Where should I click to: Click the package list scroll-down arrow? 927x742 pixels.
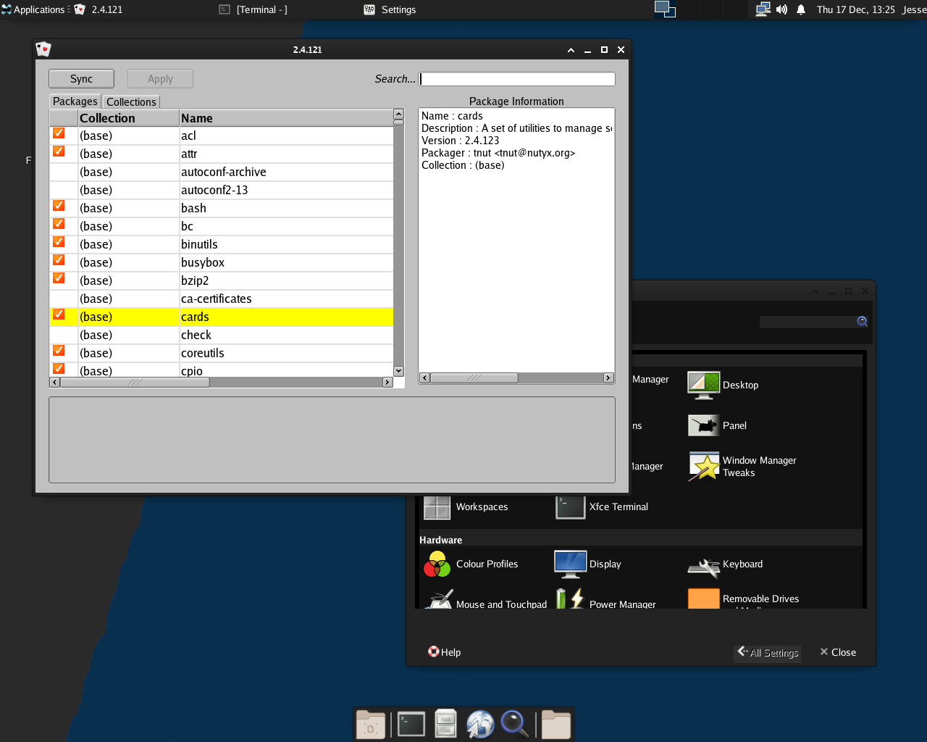(398, 371)
